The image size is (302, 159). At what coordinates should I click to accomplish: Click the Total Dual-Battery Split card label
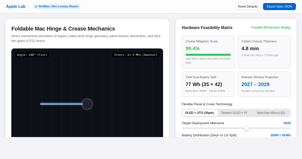tap(201, 77)
